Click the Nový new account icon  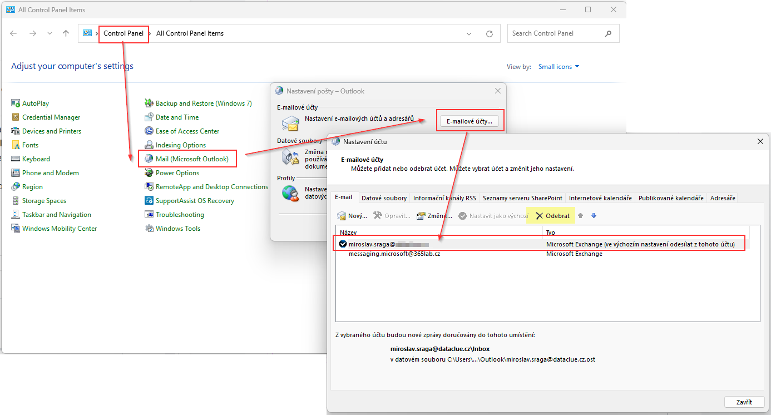tap(342, 216)
